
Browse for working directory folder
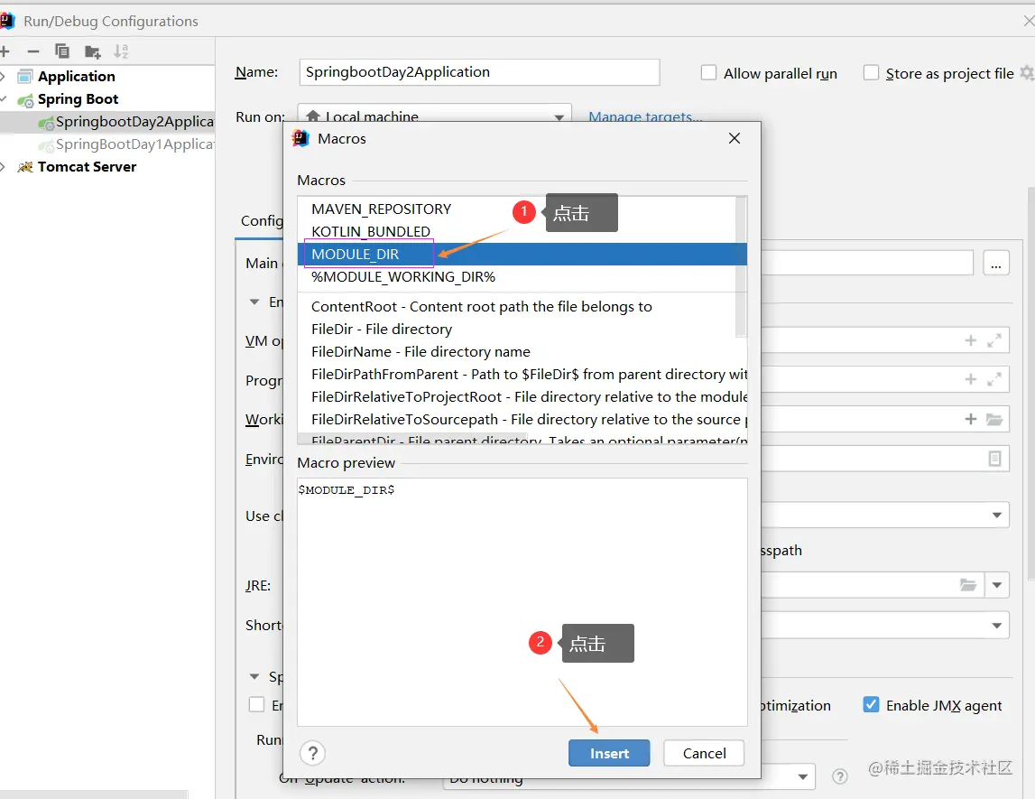994,419
